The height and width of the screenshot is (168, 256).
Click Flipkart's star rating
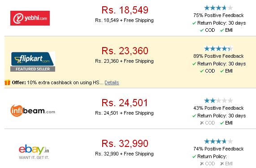click(218, 48)
